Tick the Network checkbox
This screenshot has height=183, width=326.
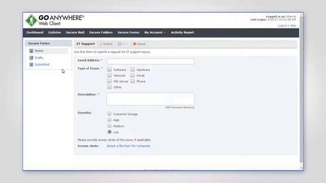tap(110, 75)
